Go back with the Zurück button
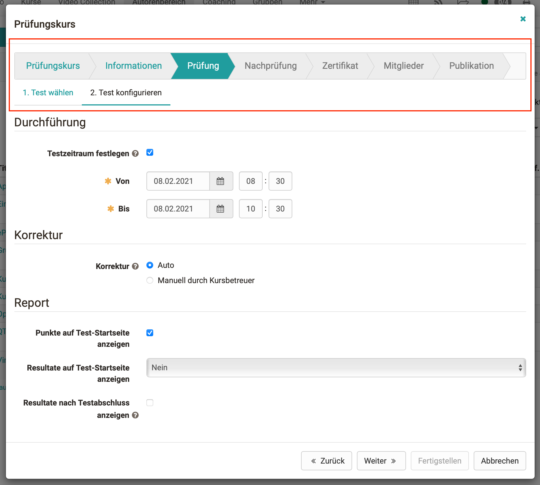Screen dimensions: 540x485 (326, 461)
